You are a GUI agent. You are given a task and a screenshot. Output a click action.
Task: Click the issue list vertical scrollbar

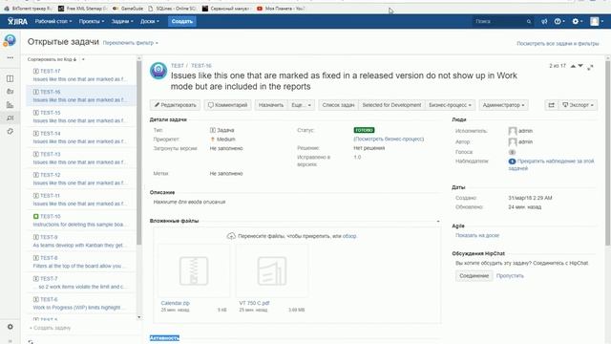[x=139, y=152]
